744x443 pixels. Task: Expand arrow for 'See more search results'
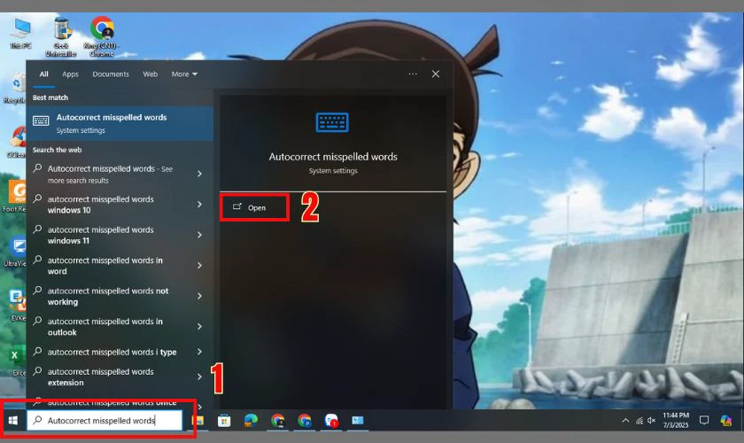click(200, 174)
